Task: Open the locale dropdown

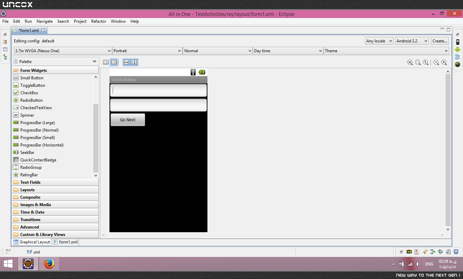Action: tap(379, 41)
